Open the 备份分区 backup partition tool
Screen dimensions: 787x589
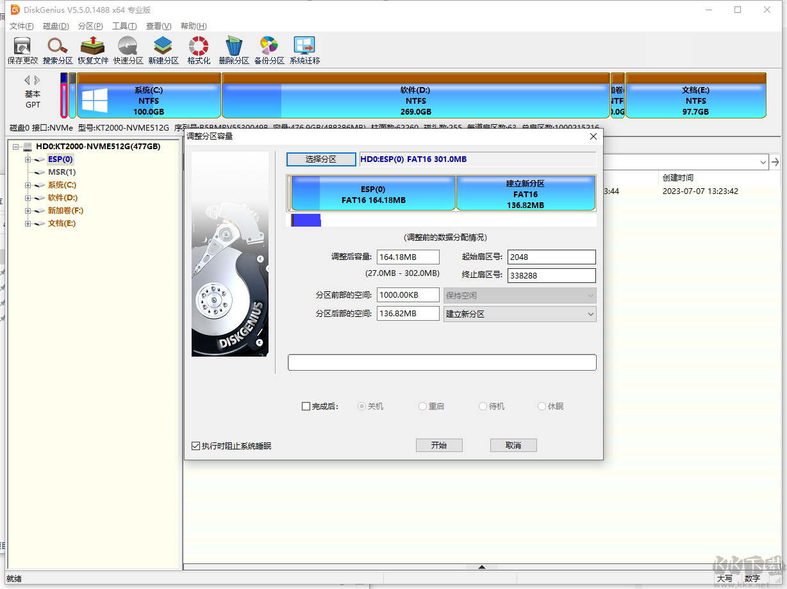pyautogui.click(x=269, y=51)
